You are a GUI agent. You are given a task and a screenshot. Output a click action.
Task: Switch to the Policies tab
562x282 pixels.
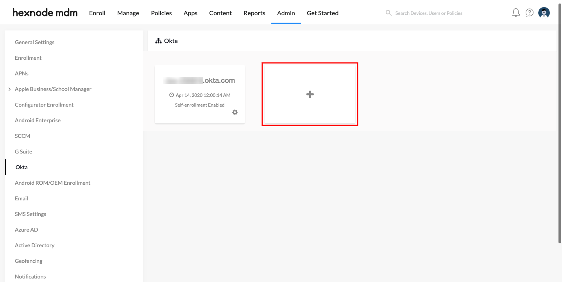[x=161, y=13]
